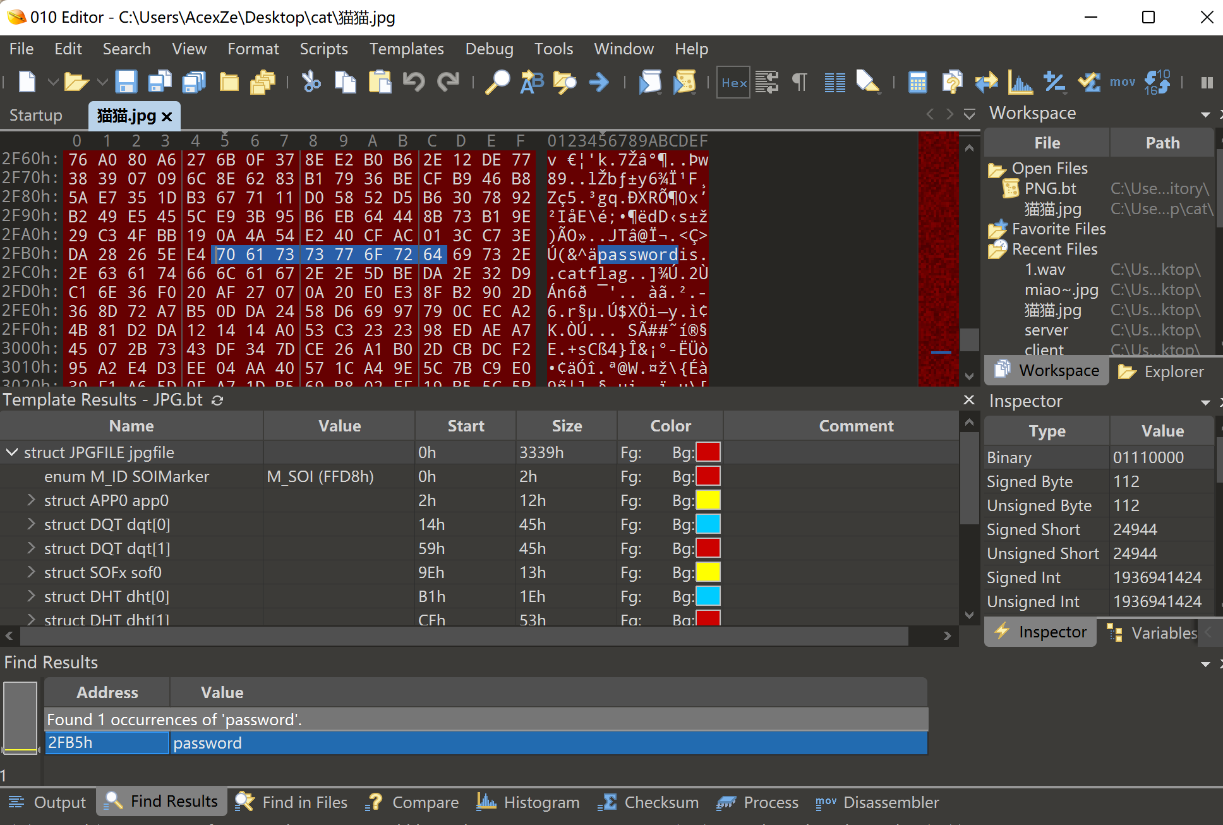The image size is (1223, 825).
Task: Click the Cut scissors icon
Action: [x=311, y=82]
